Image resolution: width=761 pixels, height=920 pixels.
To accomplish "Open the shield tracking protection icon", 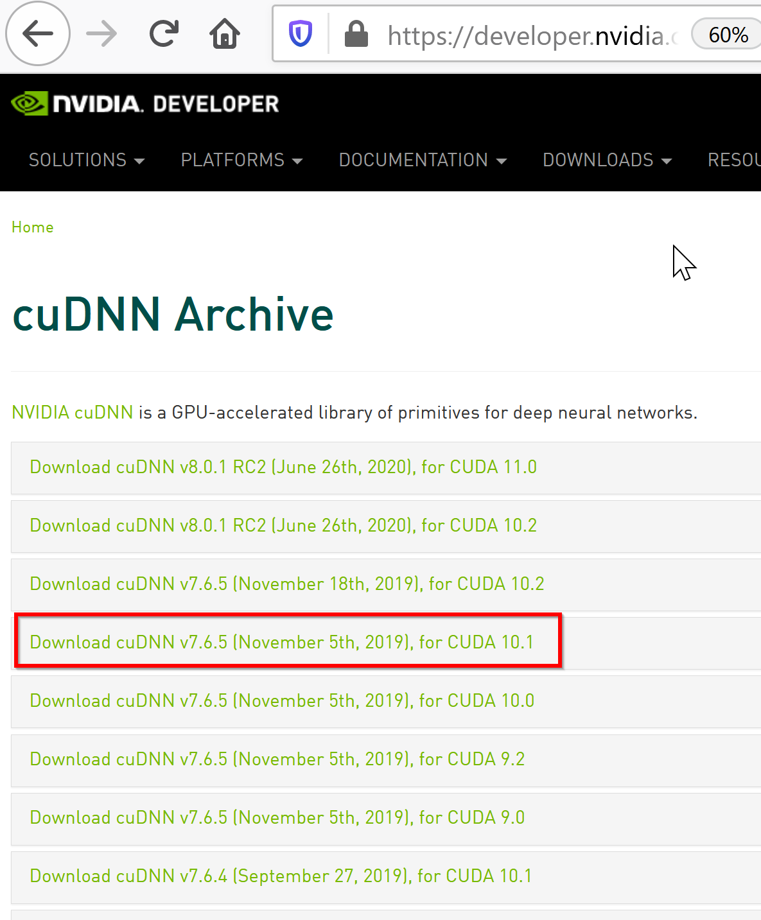I will pyautogui.click(x=301, y=34).
